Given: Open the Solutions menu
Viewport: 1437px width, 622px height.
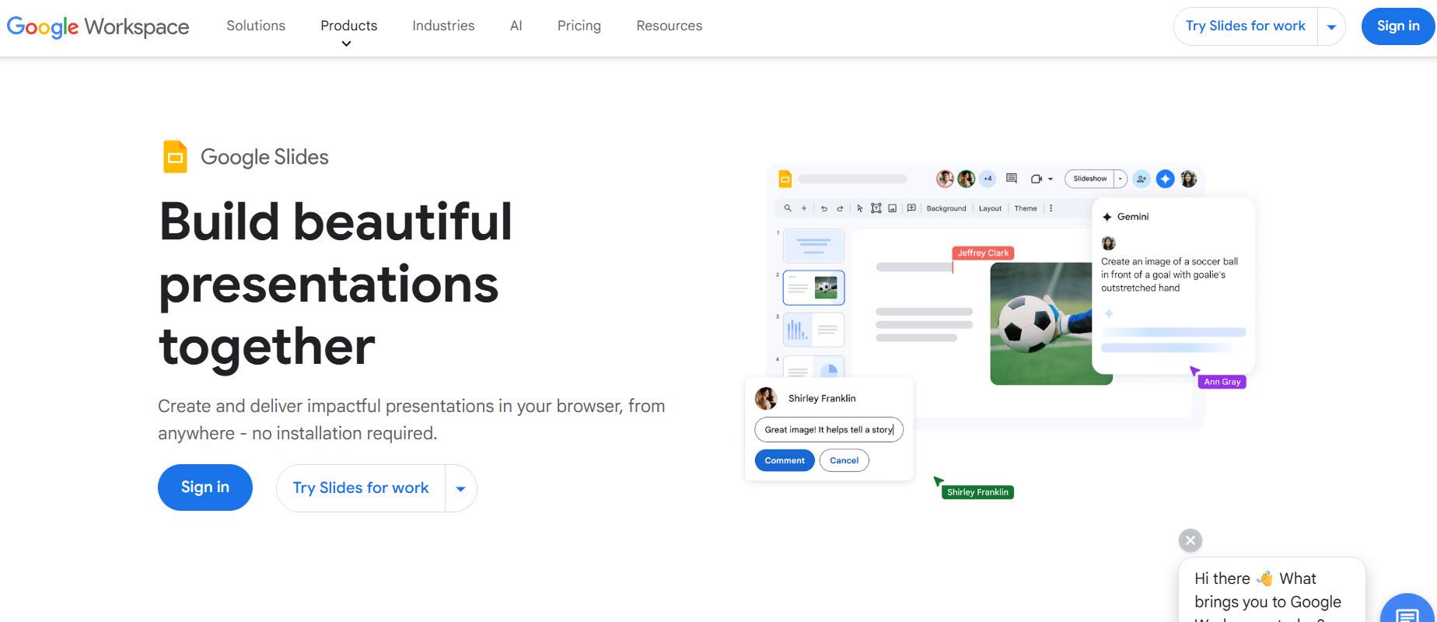Looking at the screenshot, I should click(256, 26).
